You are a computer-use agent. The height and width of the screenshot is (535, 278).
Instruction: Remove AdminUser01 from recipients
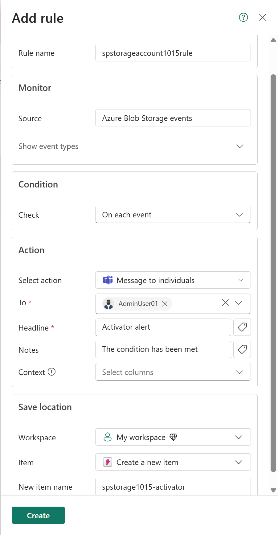click(165, 304)
